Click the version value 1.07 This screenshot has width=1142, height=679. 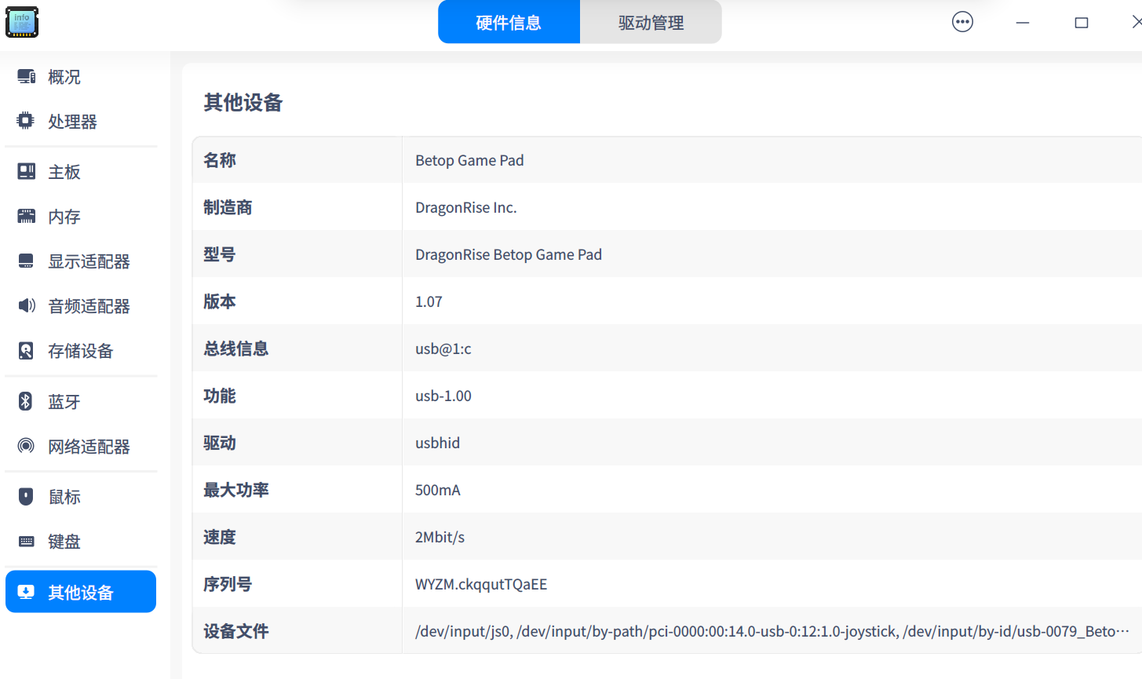point(429,301)
